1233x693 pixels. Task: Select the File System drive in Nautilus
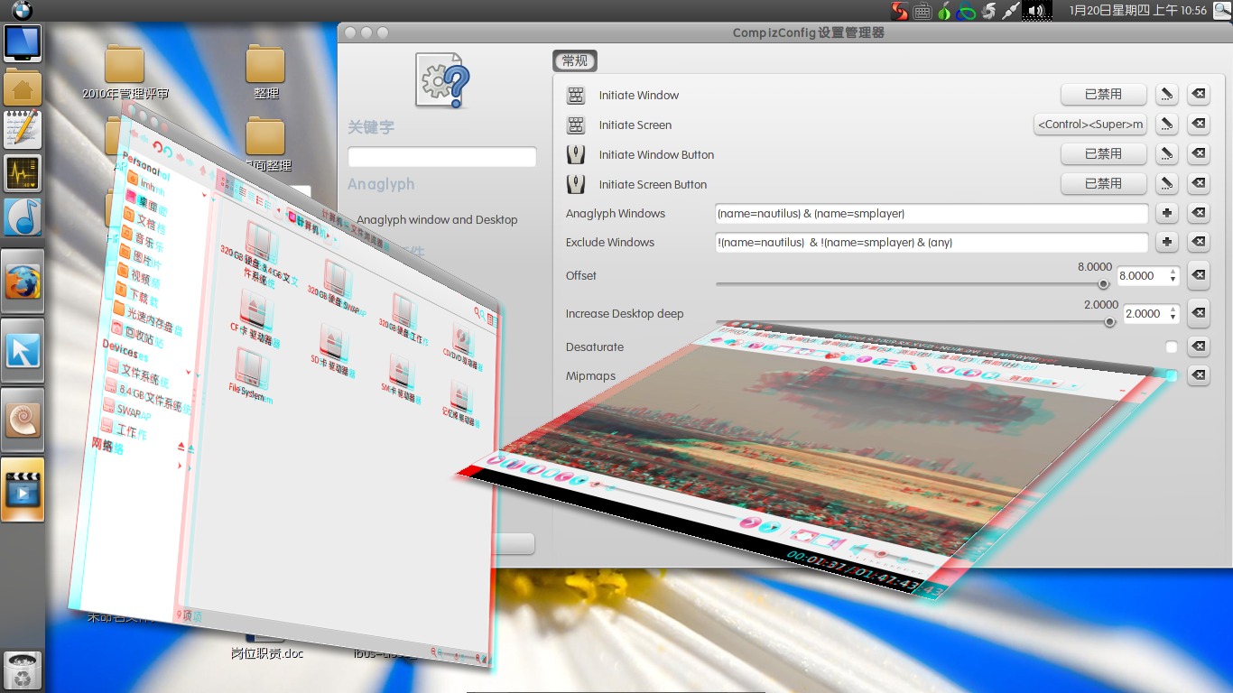[x=252, y=375]
